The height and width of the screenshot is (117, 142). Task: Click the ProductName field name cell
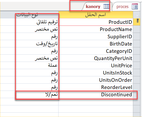click(x=96, y=29)
